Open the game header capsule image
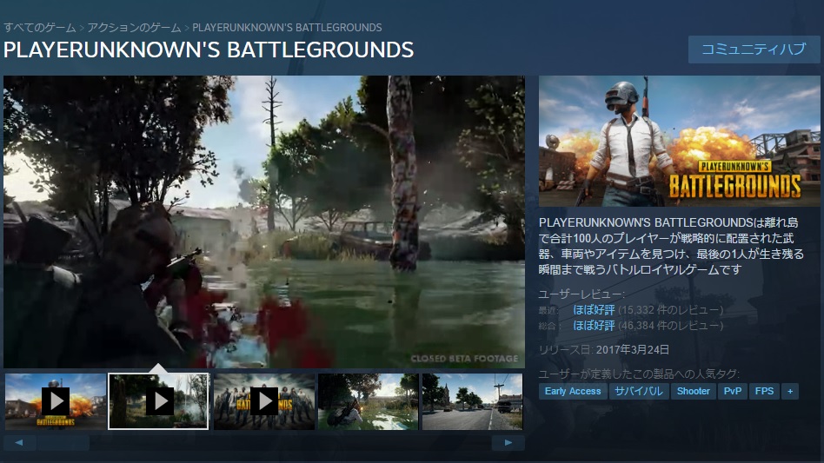824x463 pixels. (x=679, y=142)
